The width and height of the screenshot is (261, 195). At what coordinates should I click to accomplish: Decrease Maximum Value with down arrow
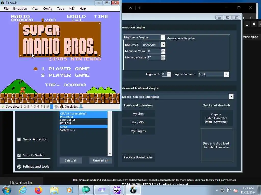click(163, 59)
